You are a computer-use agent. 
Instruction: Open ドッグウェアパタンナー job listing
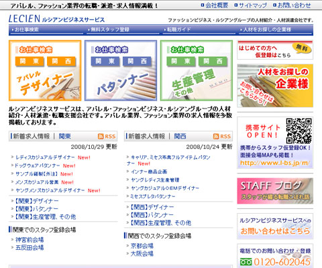click(x=37, y=165)
